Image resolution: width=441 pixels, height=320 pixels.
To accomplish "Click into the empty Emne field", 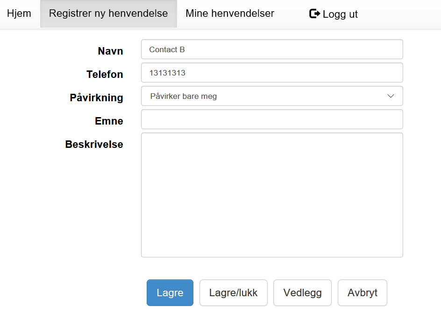I will (x=272, y=119).
